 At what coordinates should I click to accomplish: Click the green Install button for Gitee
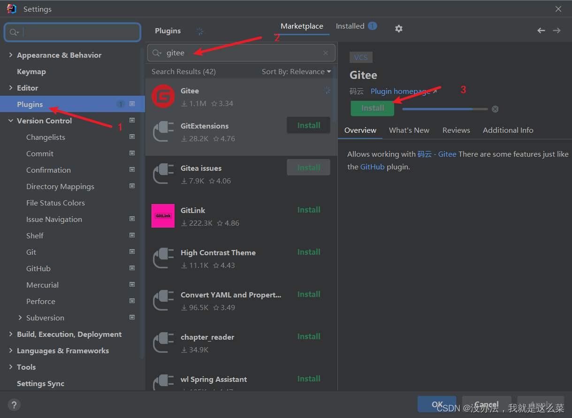(373, 108)
